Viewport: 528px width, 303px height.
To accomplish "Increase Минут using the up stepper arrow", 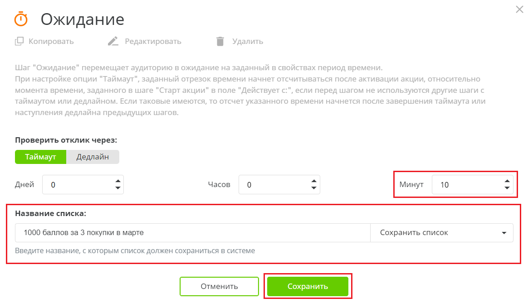I will [507, 181].
